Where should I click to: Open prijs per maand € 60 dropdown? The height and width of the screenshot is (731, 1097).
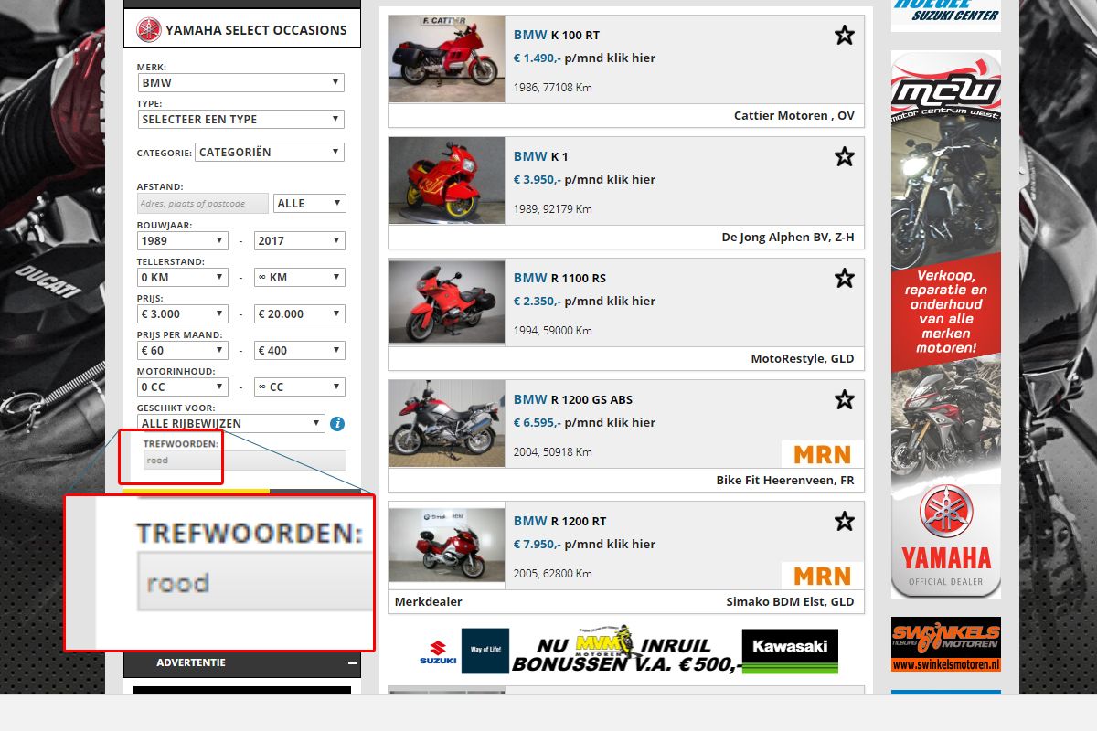[x=182, y=351]
